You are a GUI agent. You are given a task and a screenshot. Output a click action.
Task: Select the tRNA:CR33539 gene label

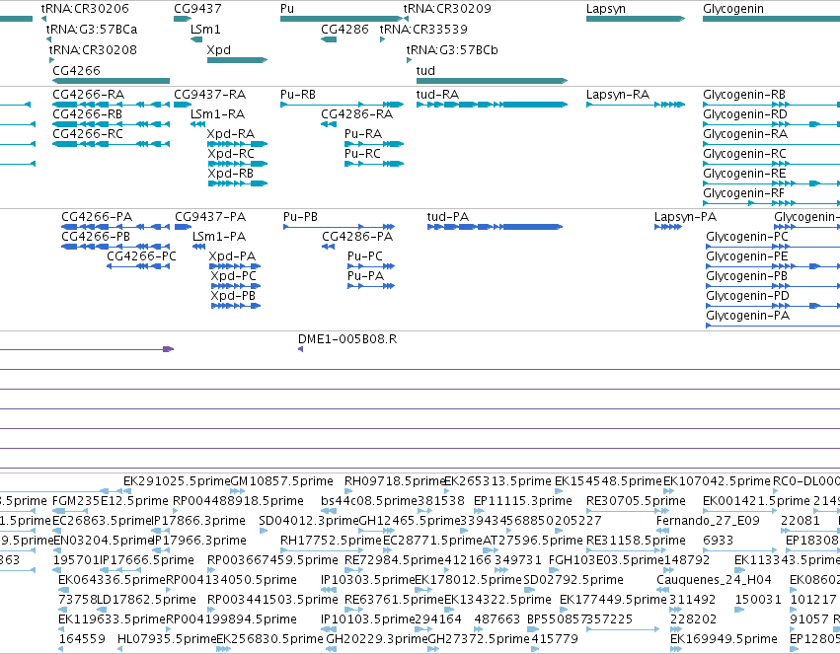[x=423, y=30]
